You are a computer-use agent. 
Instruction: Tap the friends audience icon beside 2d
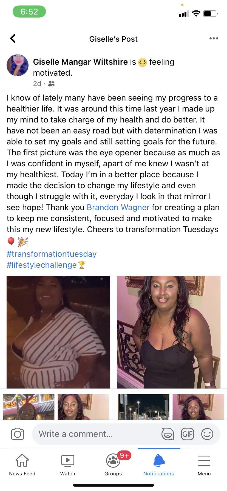tap(51, 84)
